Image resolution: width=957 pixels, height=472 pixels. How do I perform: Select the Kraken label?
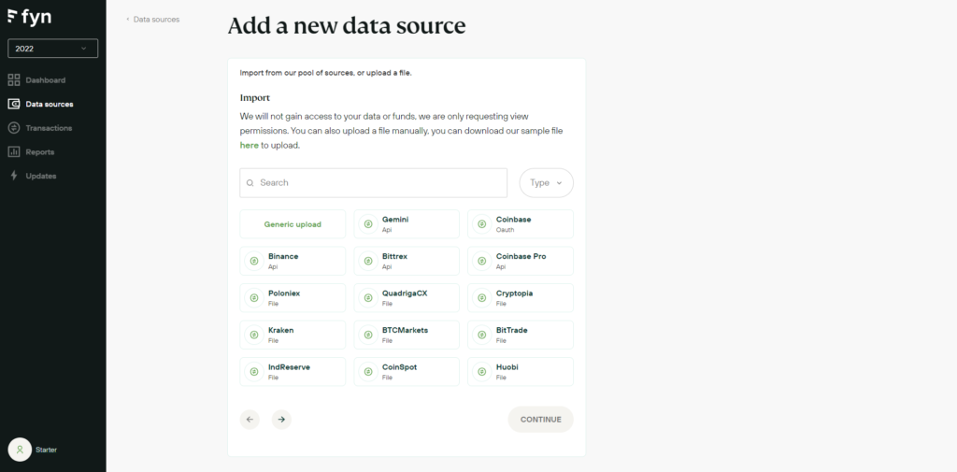[x=280, y=330]
